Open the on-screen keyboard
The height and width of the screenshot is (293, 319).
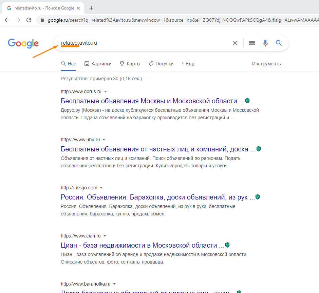coord(252,43)
